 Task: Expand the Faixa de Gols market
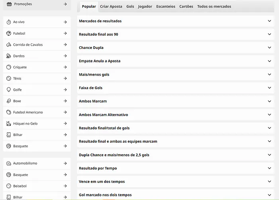pos(175,87)
